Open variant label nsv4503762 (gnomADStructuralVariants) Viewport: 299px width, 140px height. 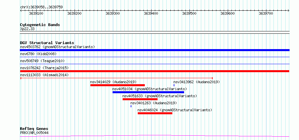(x=57, y=47)
